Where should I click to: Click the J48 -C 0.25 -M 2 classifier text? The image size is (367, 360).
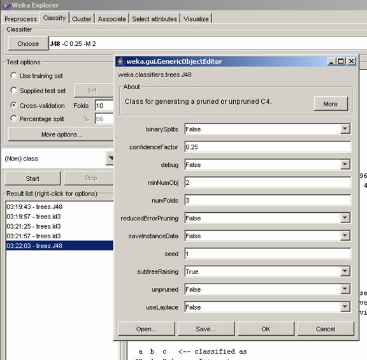[x=73, y=44]
